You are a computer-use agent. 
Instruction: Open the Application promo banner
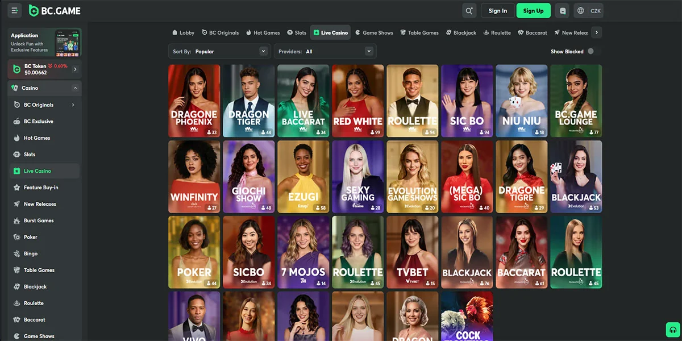pyautogui.click(x=45, y=43)
